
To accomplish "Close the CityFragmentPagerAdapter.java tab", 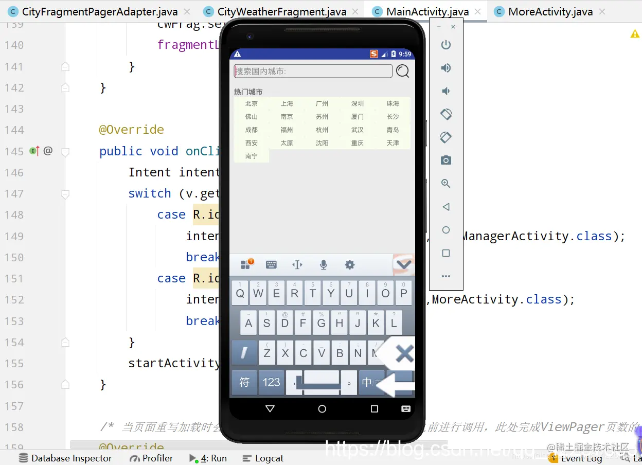I will coord(187,11).
